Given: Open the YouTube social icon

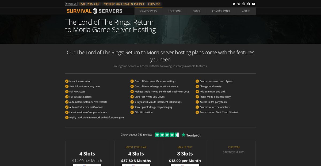Looking at the screenshot, I should pos(254,4).
